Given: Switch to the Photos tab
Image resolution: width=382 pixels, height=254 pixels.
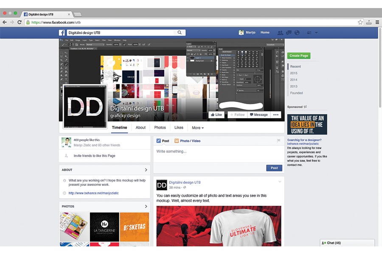Looking at the screenshot, I should tap(160, 127).
